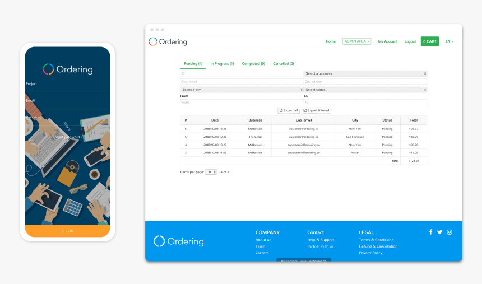Open Twitter page from footer icon
The image size is (482, 284).
tap(439, 232)
